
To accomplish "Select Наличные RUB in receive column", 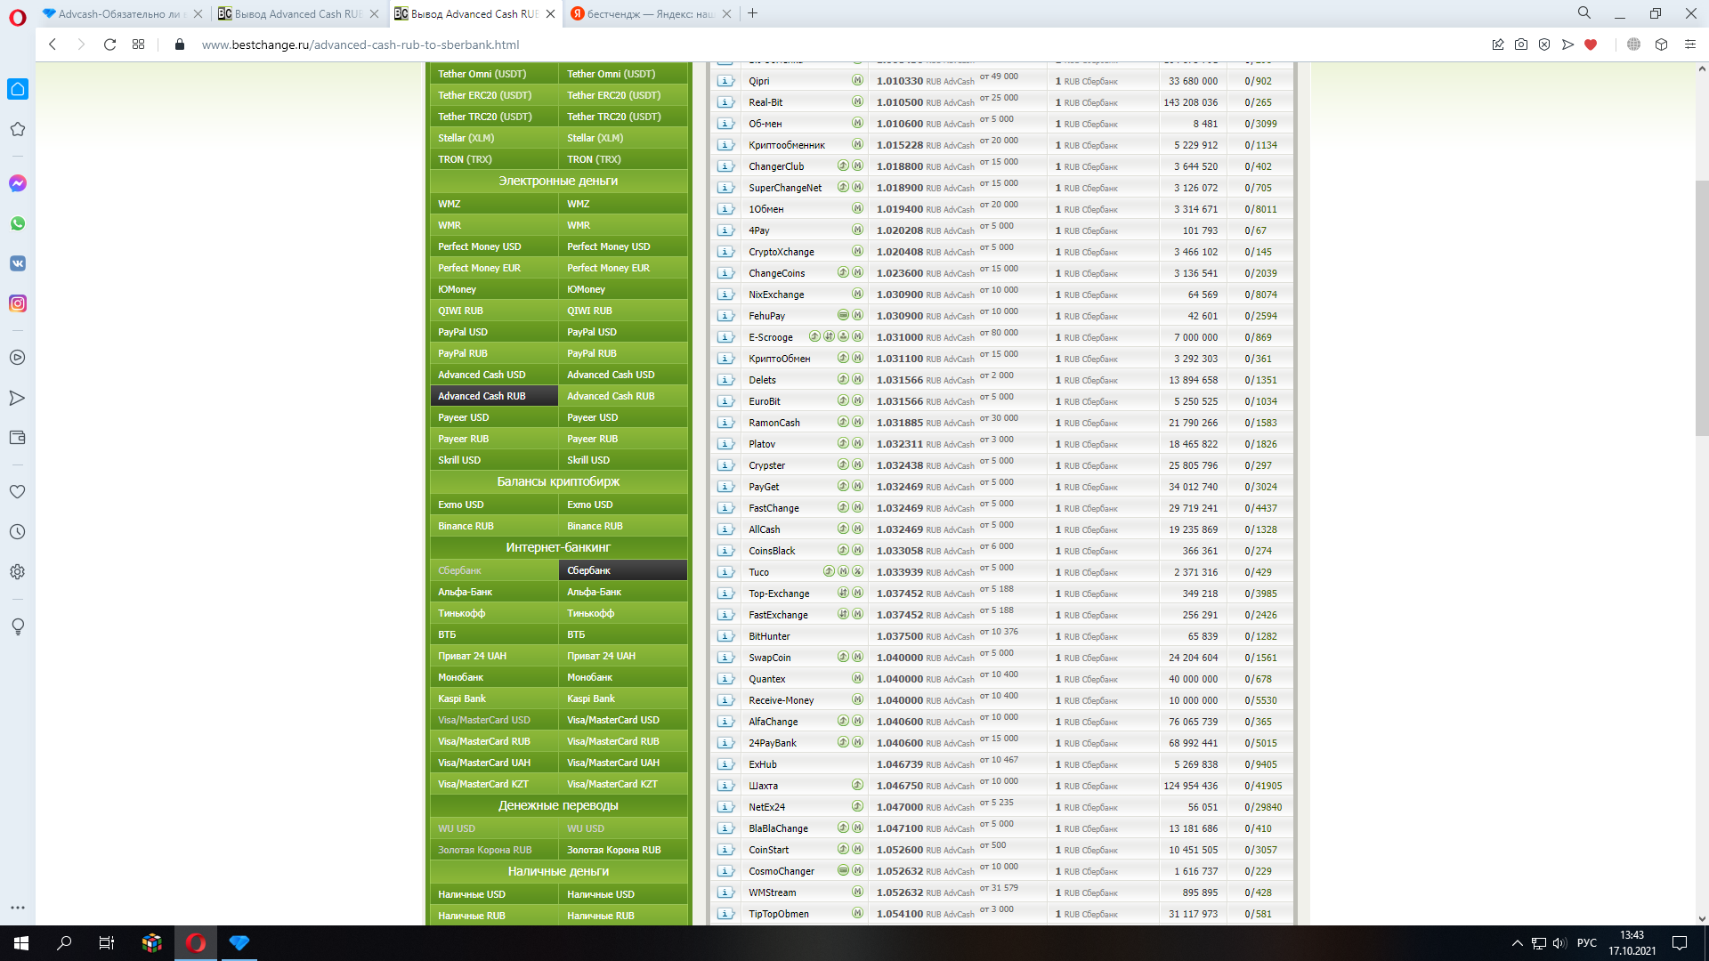I will coord(622,916).
